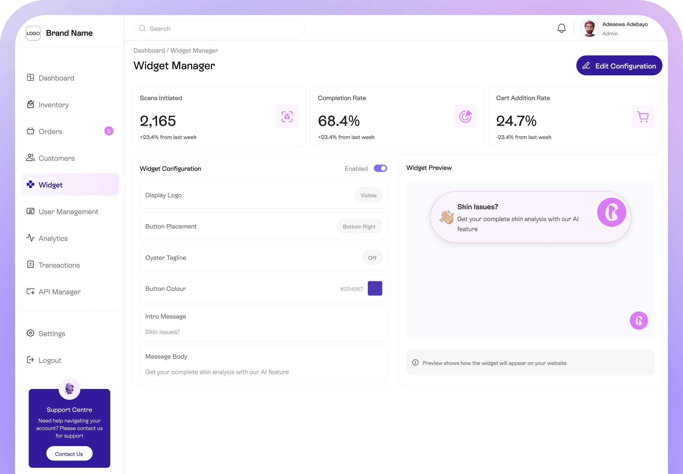Click the notification bell icon

click(561, 28)
